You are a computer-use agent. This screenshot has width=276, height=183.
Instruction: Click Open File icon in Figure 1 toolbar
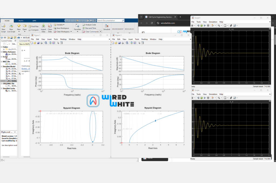pos(35,43)
